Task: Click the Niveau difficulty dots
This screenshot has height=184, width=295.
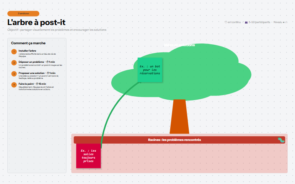Action: pyautogui.click(x=285, y=22)
